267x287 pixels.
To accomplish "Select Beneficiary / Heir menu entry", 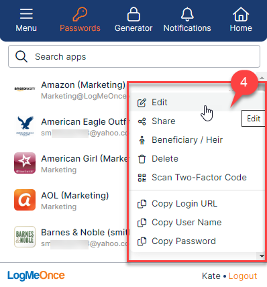I will (x=197, y=140).
